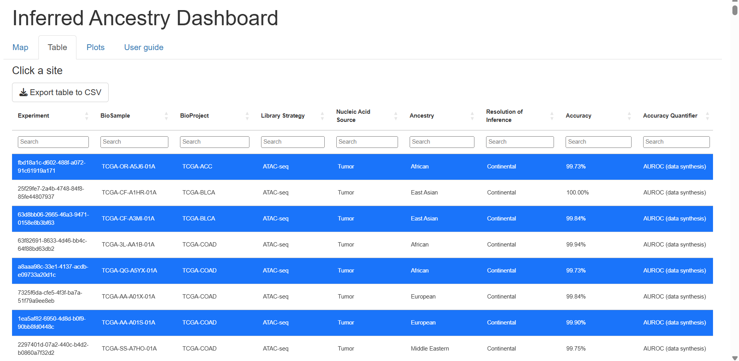Click the TCGA-ACC BioProject cell
The width and height of the screenshot is (739, 361).
point(197,167)
